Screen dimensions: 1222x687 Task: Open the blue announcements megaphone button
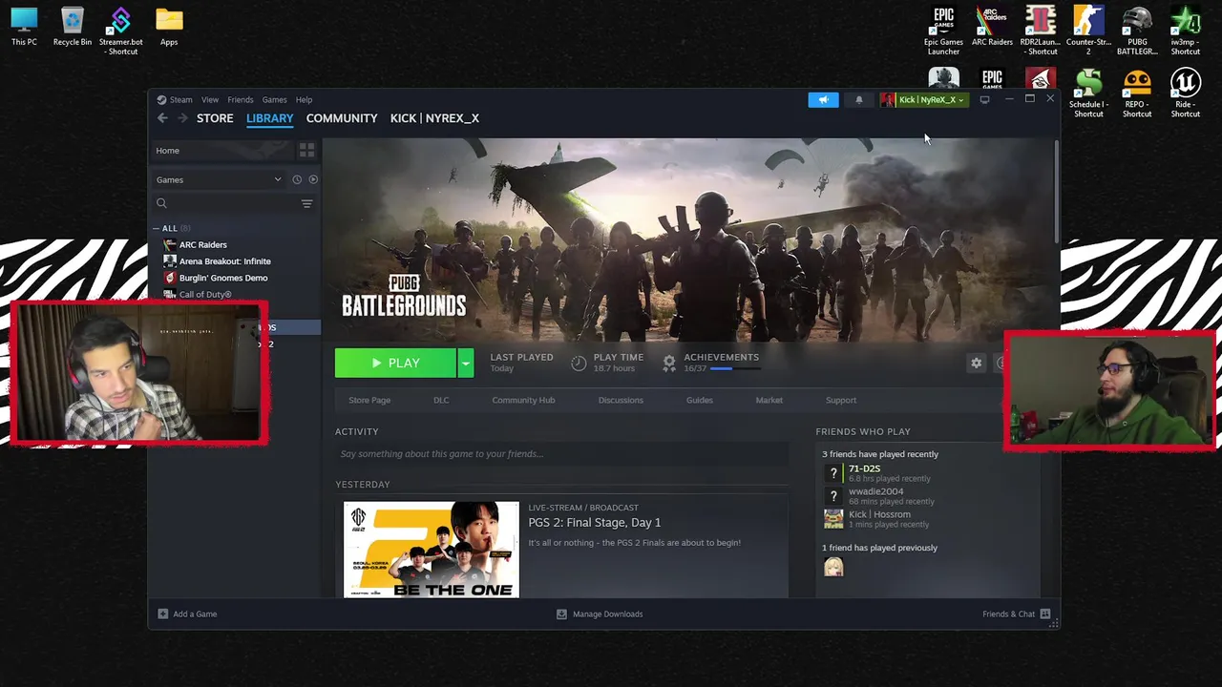[823, 99]
